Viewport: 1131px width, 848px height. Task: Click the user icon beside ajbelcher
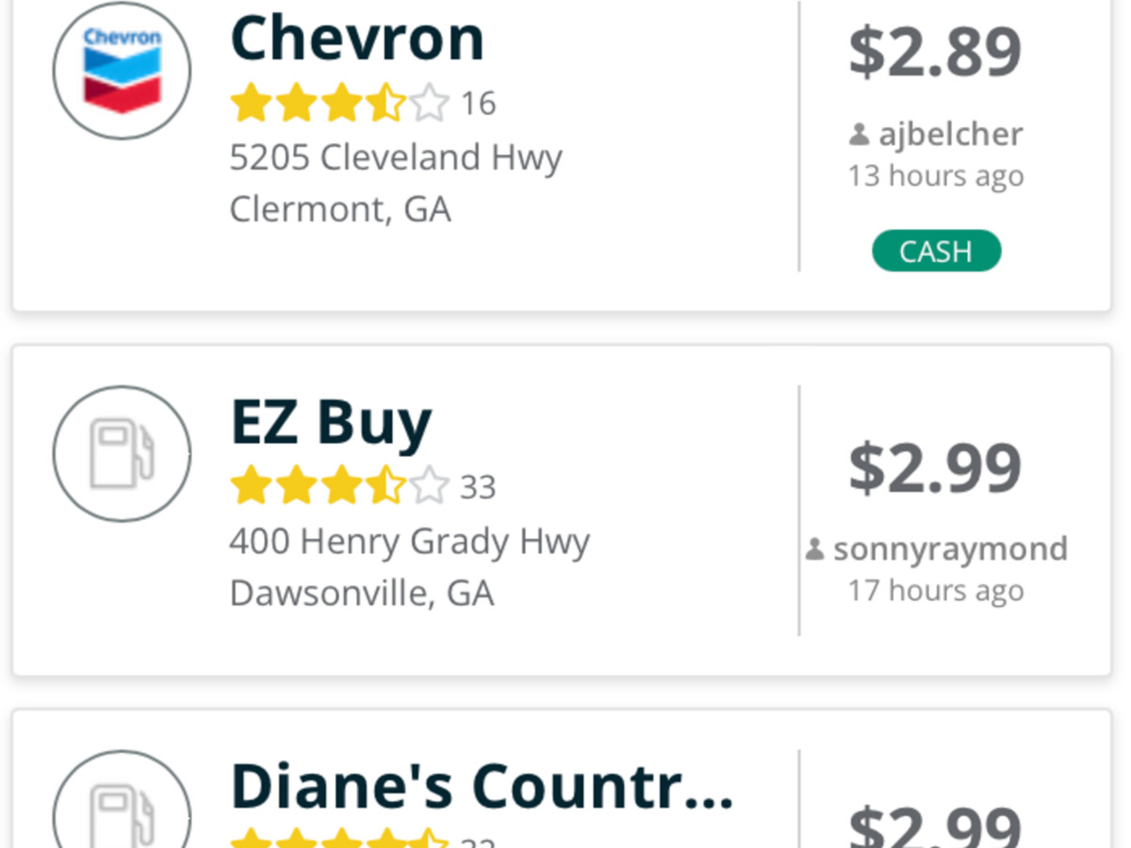point(859,135)
